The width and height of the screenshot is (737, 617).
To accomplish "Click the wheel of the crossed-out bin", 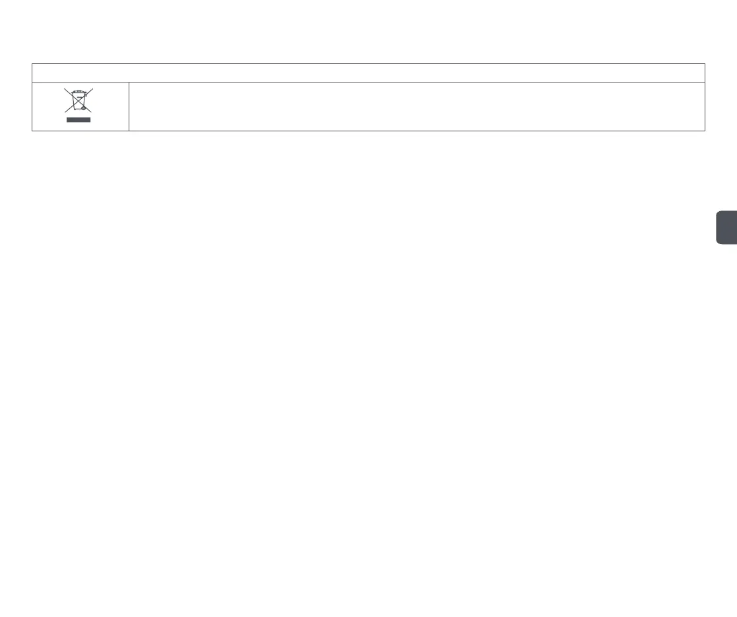I will [x=84, y=108].
